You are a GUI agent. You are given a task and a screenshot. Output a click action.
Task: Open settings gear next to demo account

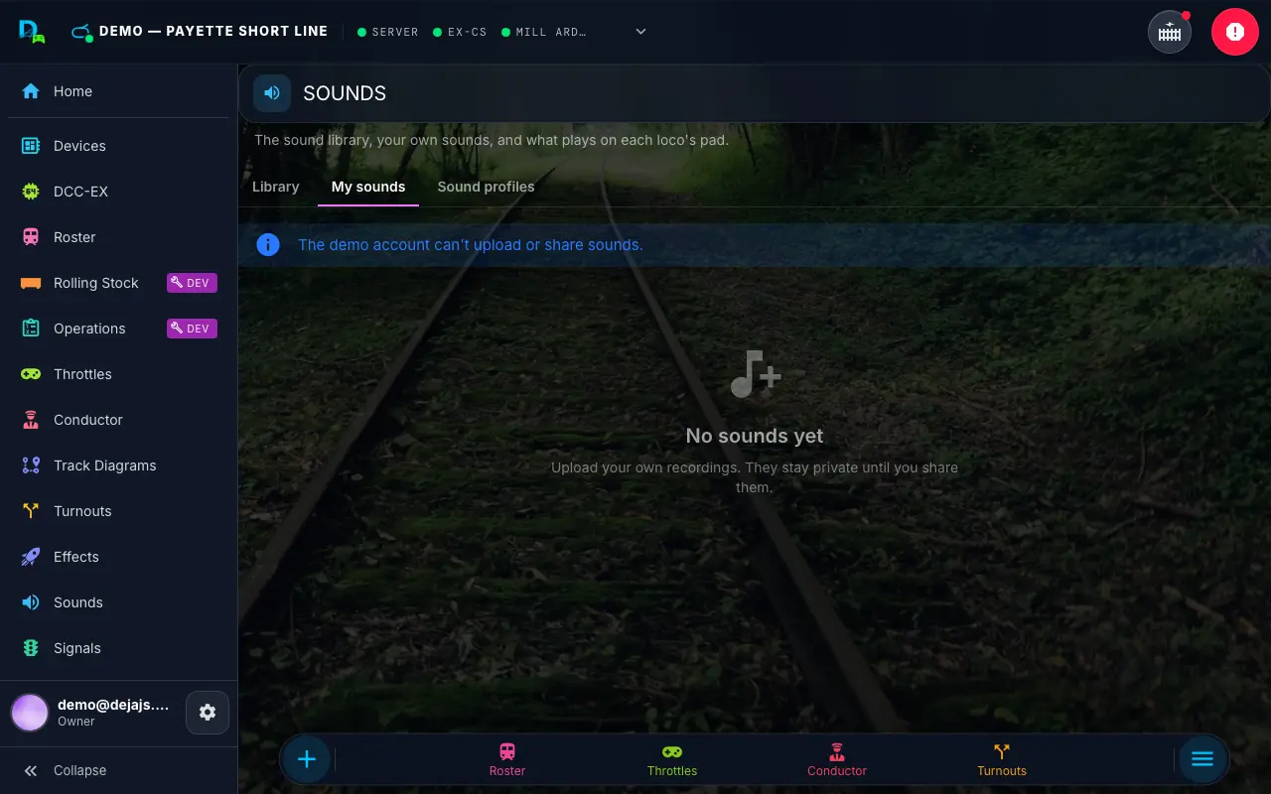click(208, 713)
